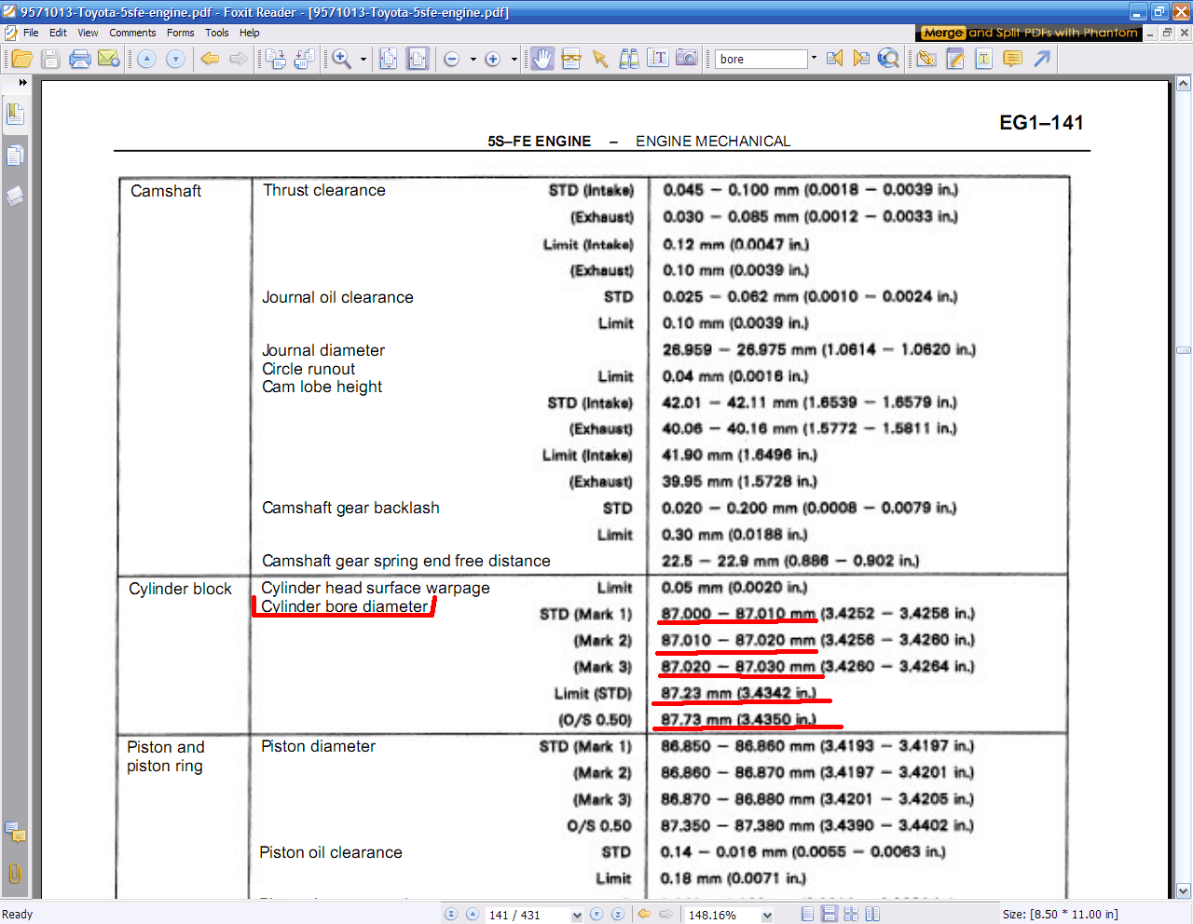Viewport: 1193px width, 924px height.
Task: Open the Zoom In dropdown arrow
Action: click(x=514, y=59)
